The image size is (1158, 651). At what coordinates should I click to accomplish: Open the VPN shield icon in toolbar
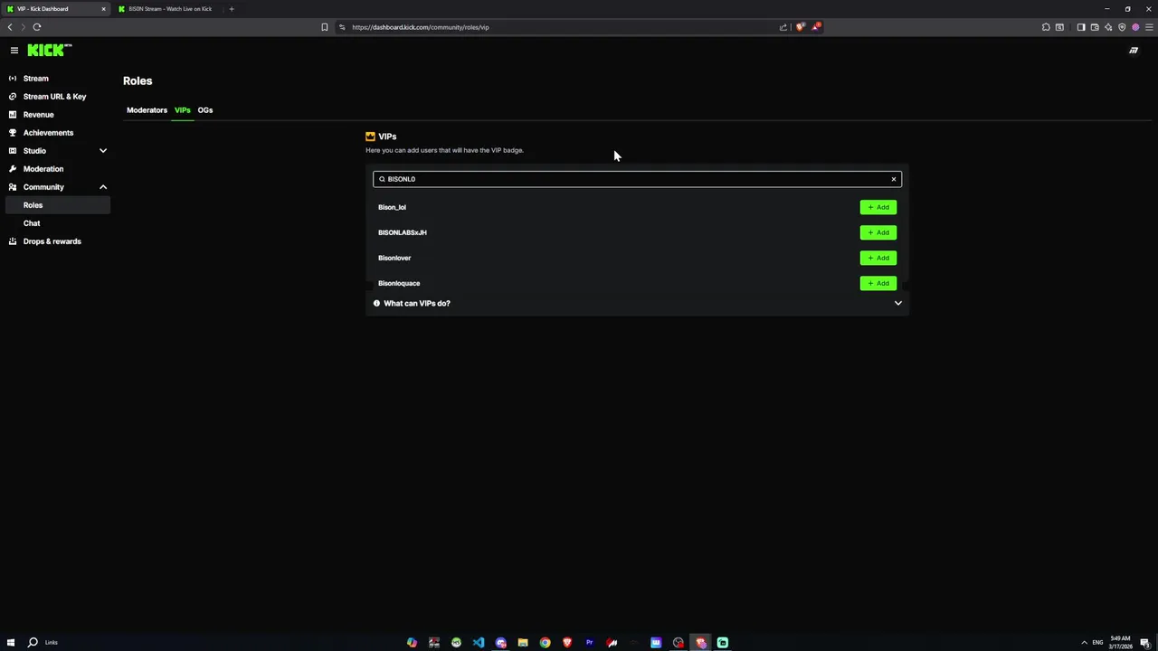coord(1122,27)
